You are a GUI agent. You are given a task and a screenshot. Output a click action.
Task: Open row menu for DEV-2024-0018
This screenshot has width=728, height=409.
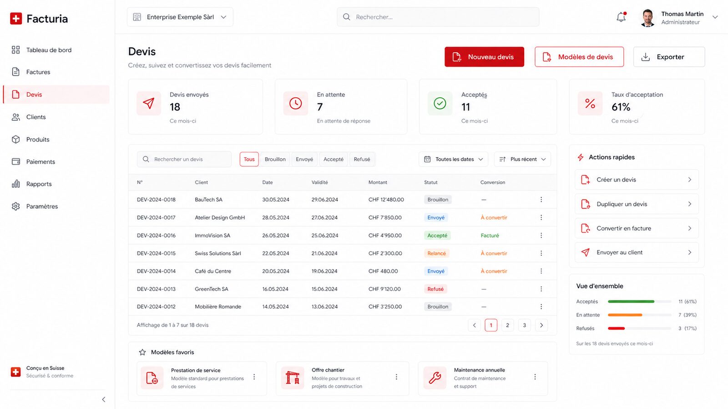point(541,200)
